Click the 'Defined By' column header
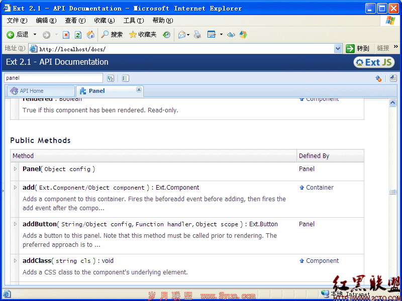 [x=314, y=156]
